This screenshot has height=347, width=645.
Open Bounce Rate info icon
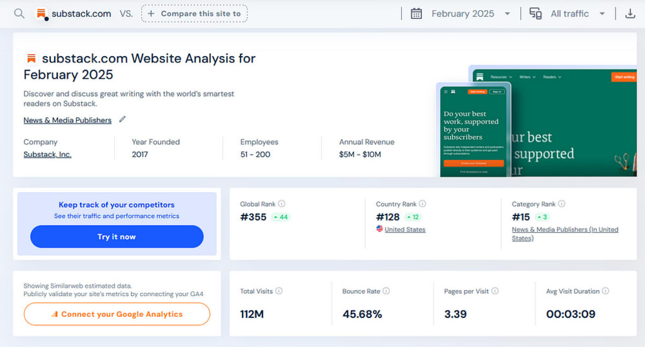386,291
